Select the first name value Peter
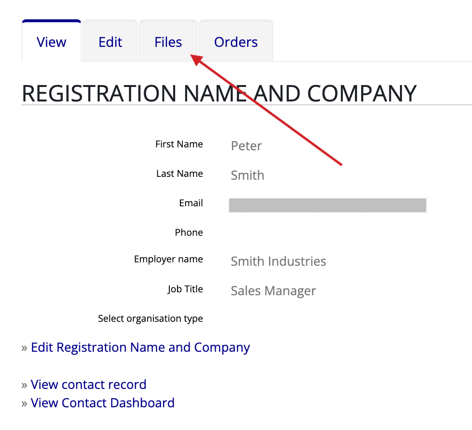Screen dimensions: 472x430 (x=246, y=146)
